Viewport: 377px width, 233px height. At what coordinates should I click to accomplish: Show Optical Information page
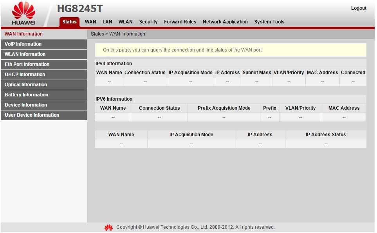44,85
